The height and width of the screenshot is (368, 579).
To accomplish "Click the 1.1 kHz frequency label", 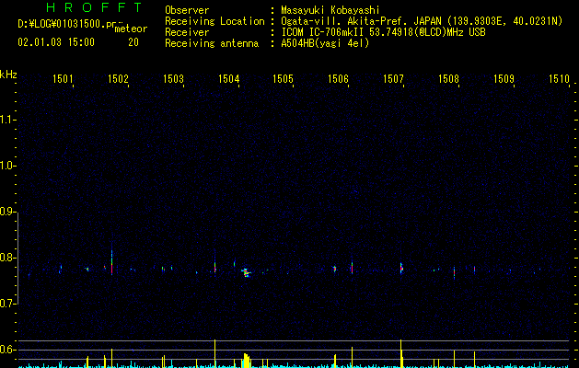I will (7, 120).
